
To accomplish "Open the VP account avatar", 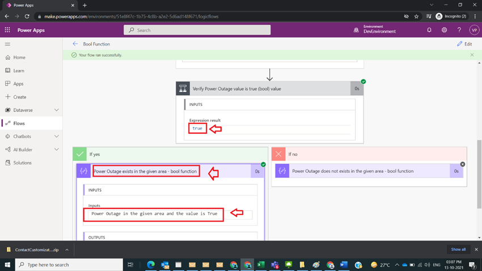I will coord(474,30).
